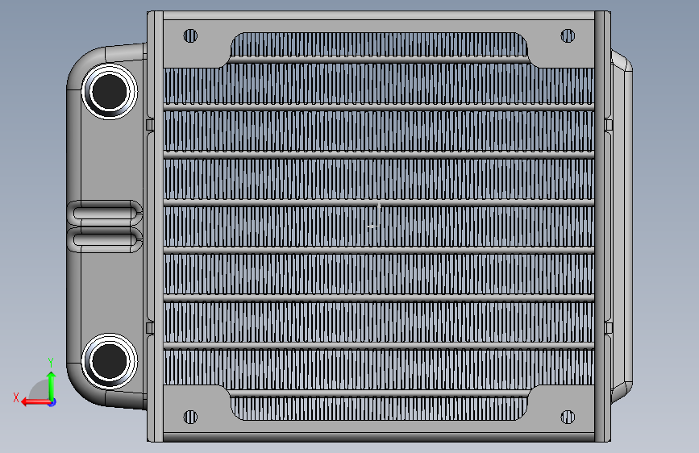The image size is (699, 453).
Task: Select the lower raised rib on left tank
Action: click(x=105, y=239)
